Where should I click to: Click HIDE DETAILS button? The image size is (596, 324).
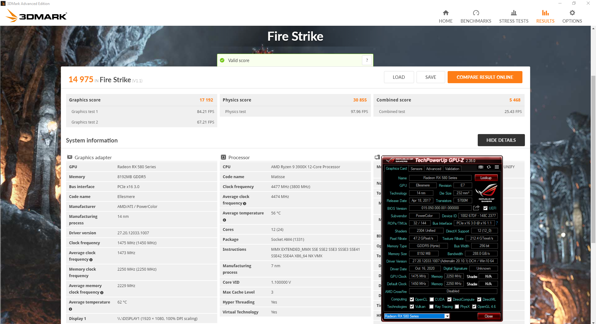click(501, 140)
